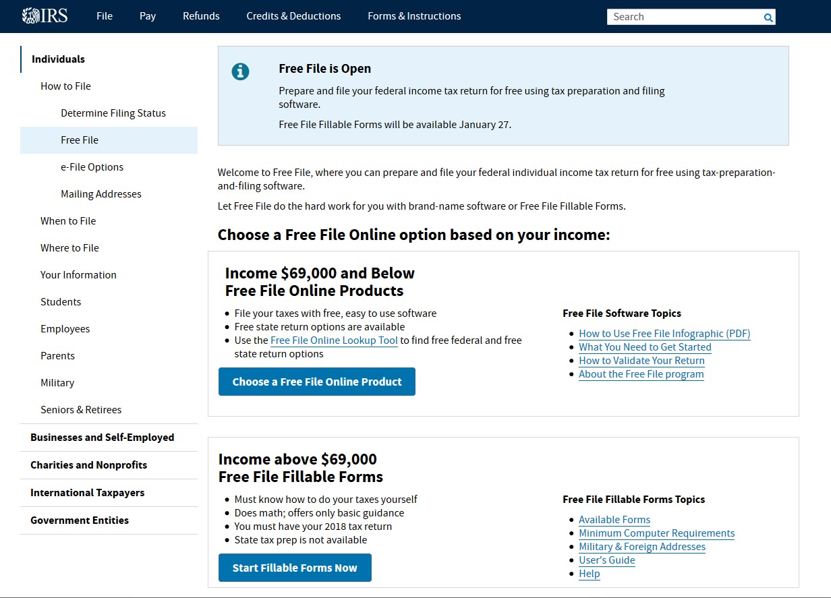831x598 pixels.
Task: Open Seniors & Retirees sidebar link
Action: 81,410
